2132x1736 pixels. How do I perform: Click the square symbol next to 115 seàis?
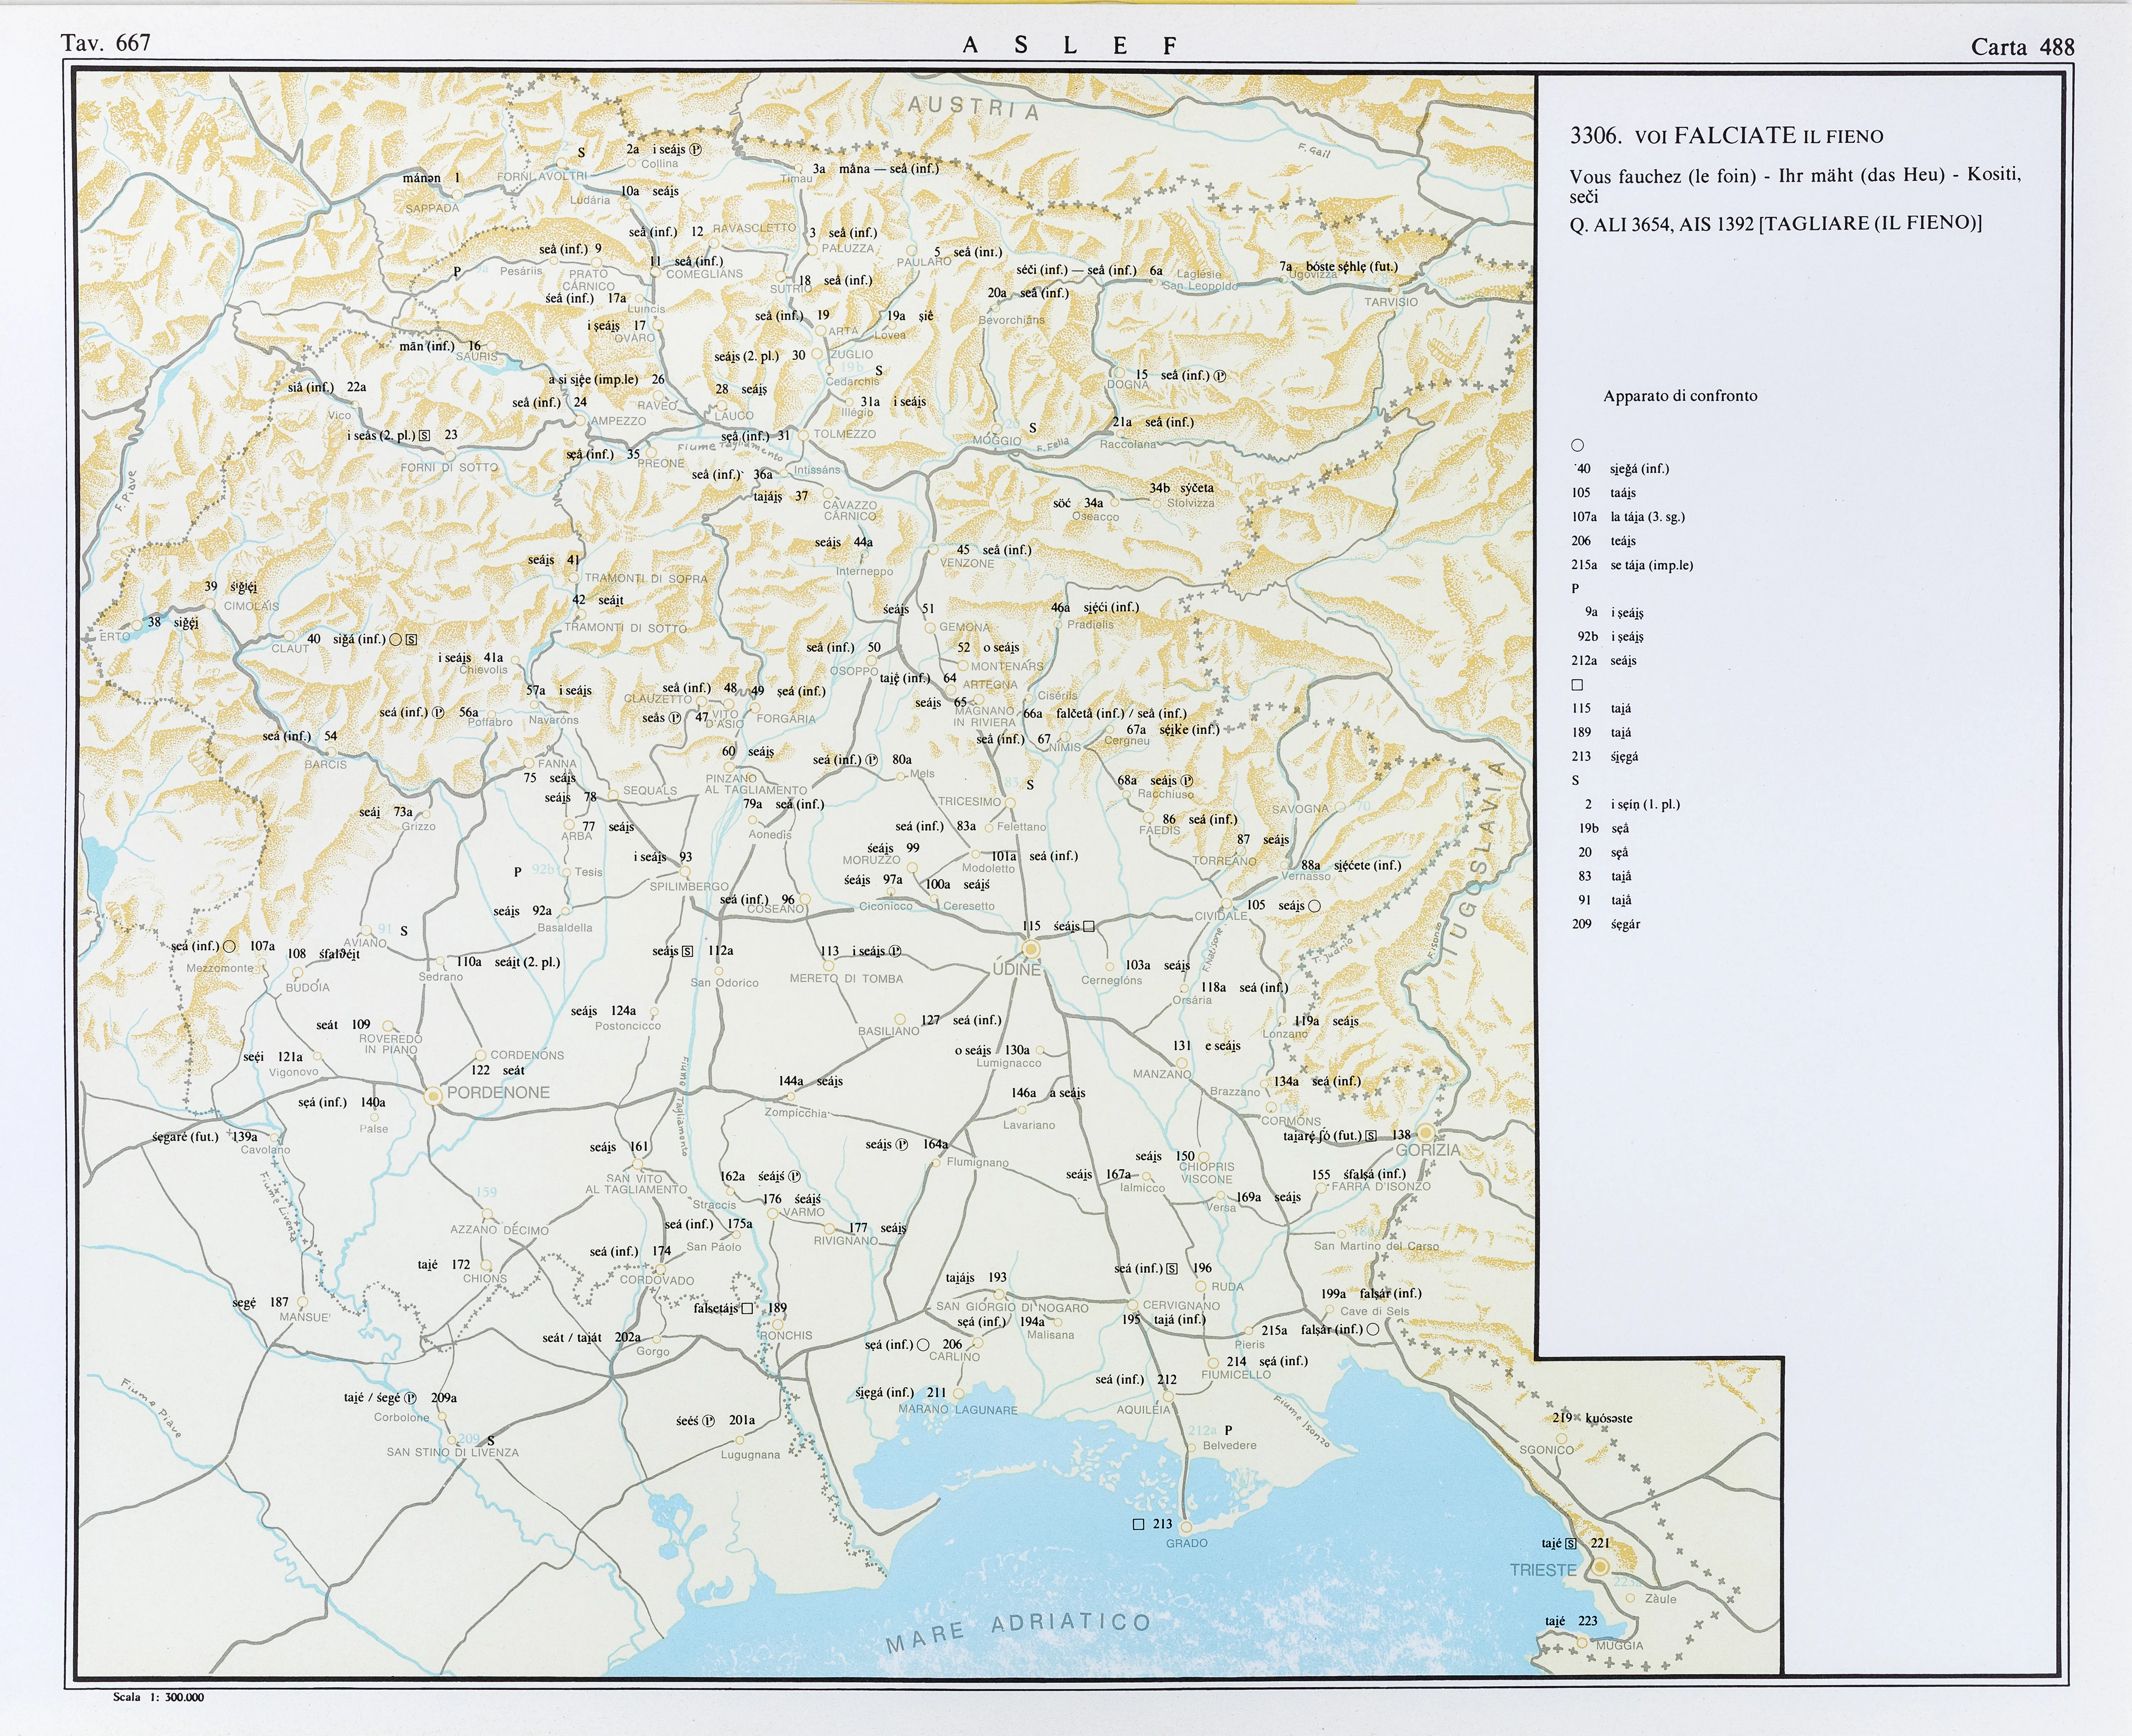point(1089,926)
